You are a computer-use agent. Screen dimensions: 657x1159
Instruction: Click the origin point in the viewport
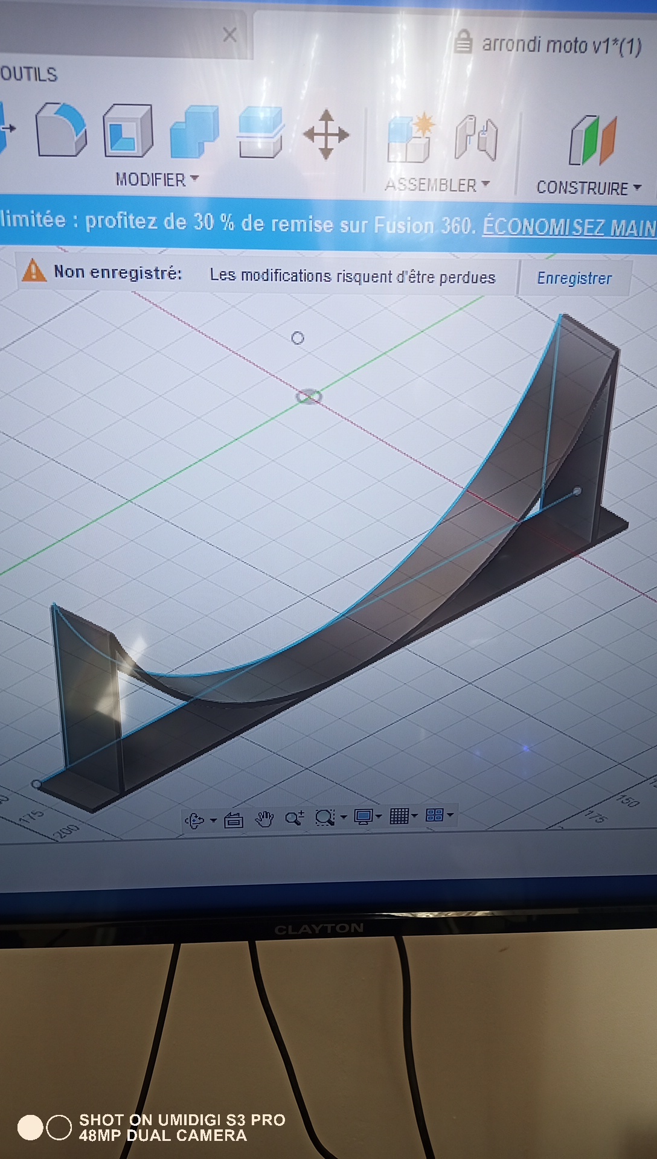pos(309,397)
